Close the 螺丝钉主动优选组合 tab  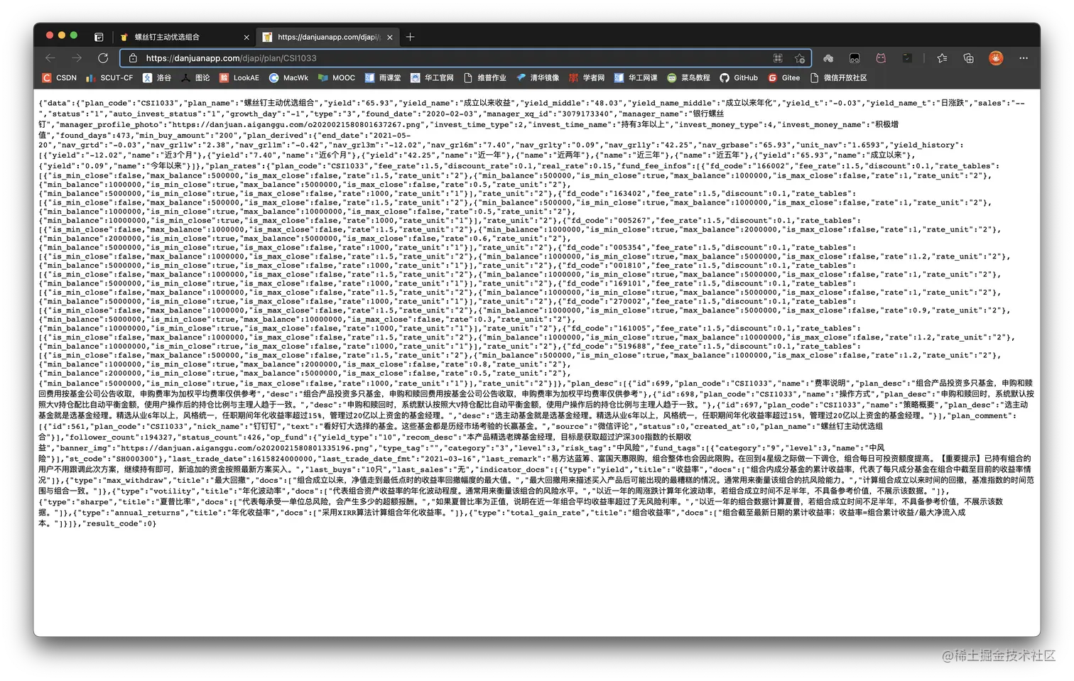click(x=246, y=37)
